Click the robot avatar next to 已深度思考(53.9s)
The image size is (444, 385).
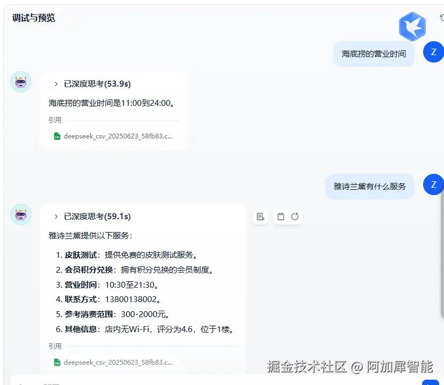pos(21,82)
